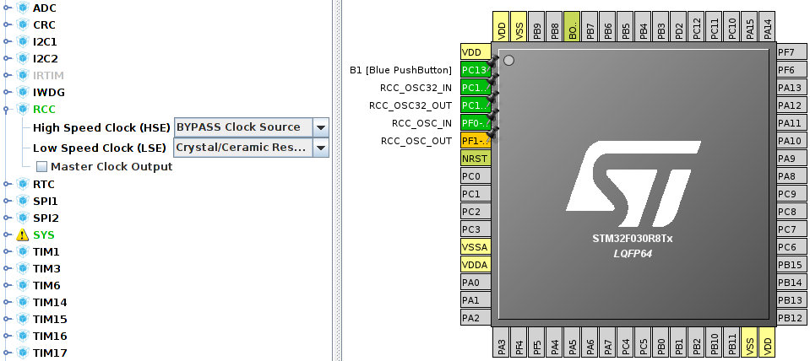Select the pin labeled RCC_OSC32_OUT
Viewport: 810px width, 361px height.
(476, 105)
